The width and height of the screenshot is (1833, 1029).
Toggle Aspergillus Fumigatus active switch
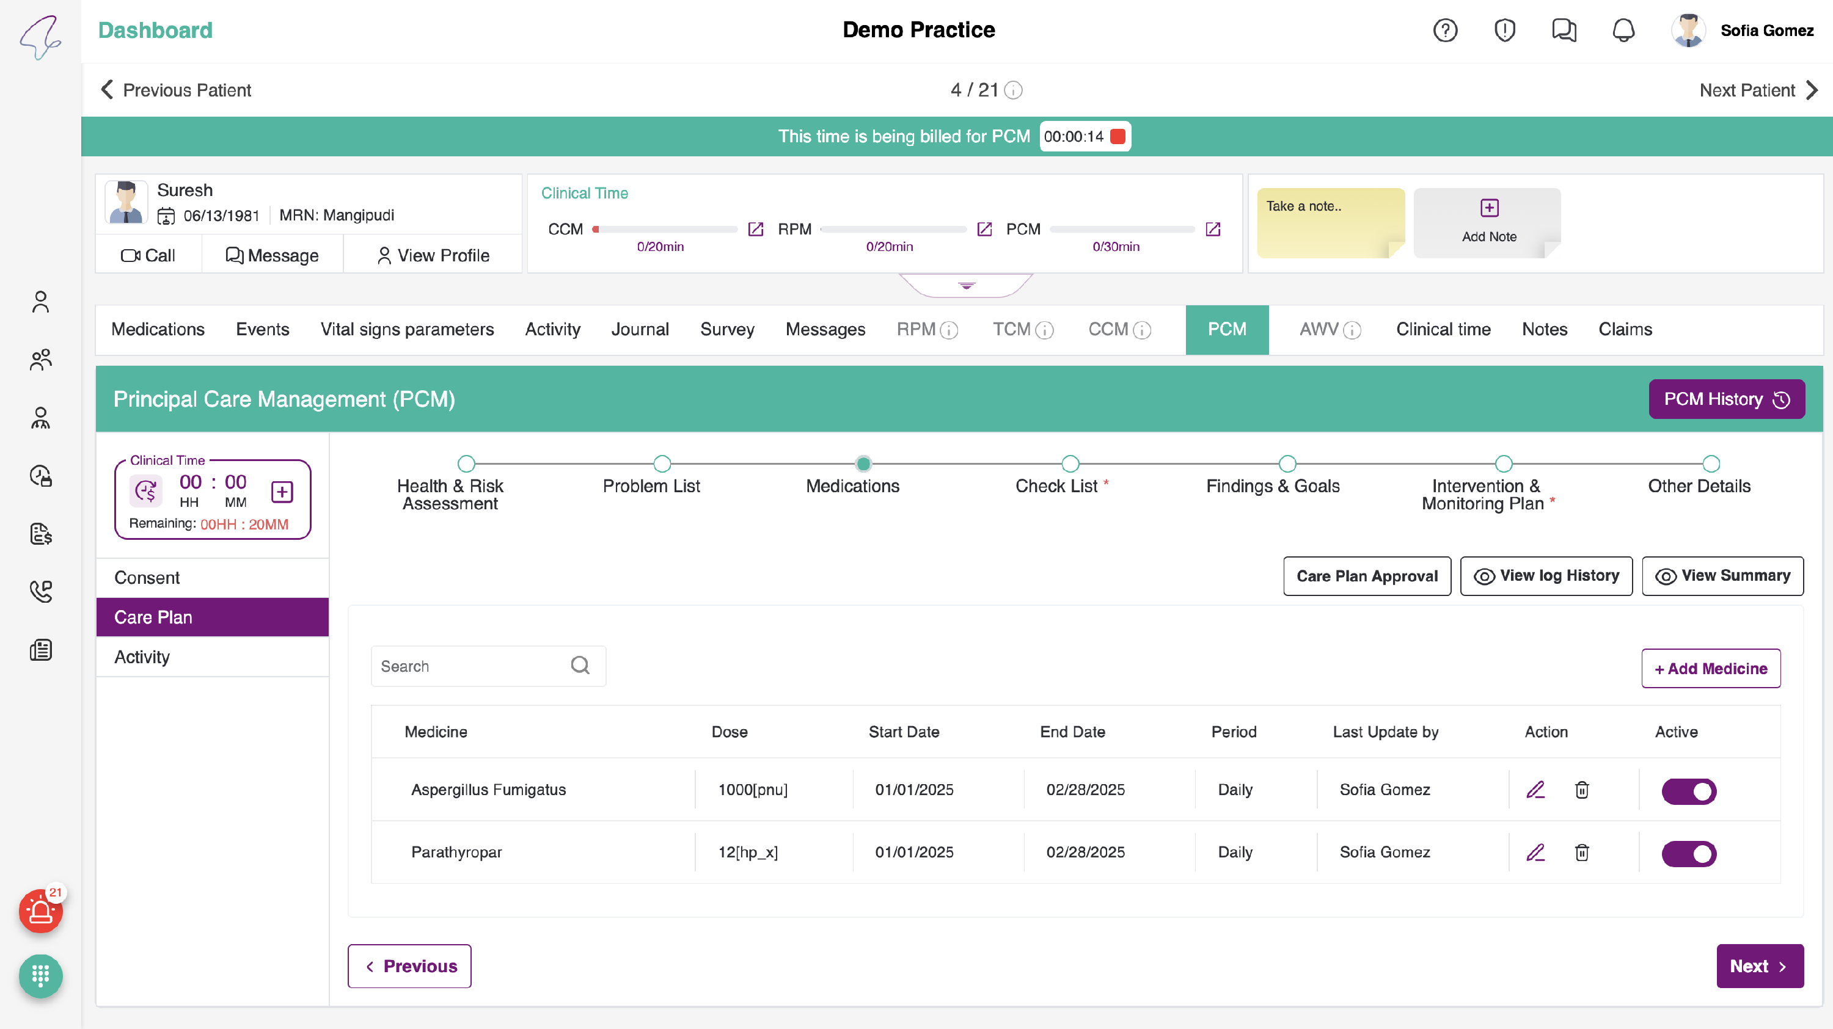(x=1689, y=791)
